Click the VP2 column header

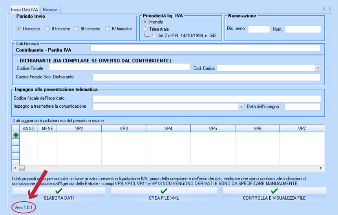click(79, 129)
